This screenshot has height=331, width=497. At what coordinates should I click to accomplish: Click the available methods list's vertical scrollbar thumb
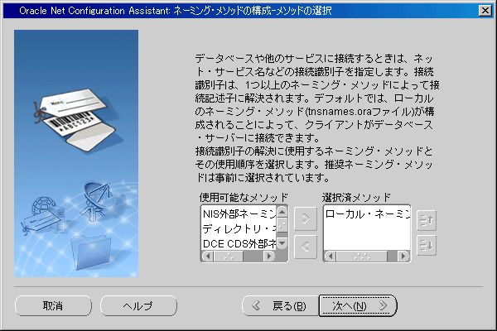282,225
